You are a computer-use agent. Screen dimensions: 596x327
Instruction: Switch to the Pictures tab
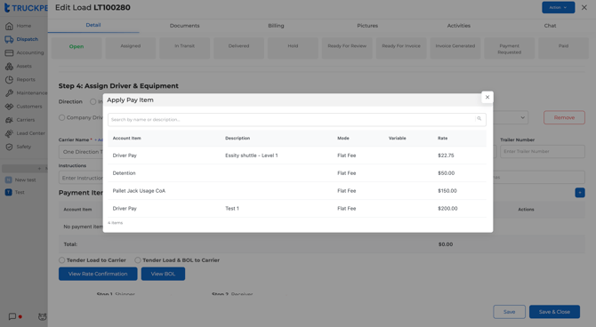pyautogui.click(x=367, y=26)
